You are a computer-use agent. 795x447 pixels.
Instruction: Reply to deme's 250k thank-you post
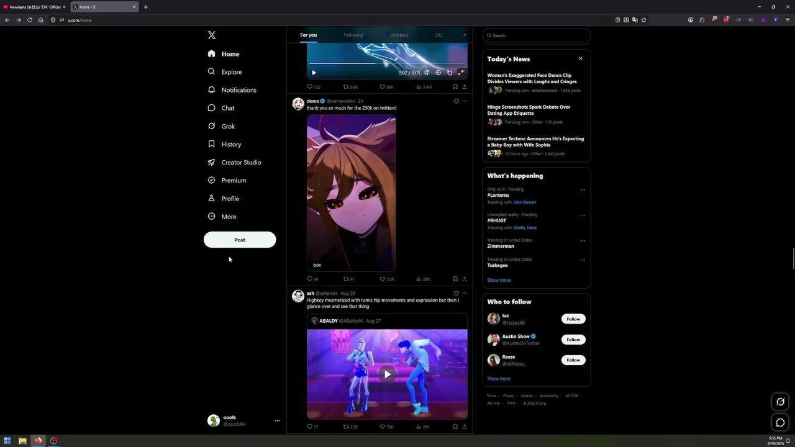coord(310,279)
